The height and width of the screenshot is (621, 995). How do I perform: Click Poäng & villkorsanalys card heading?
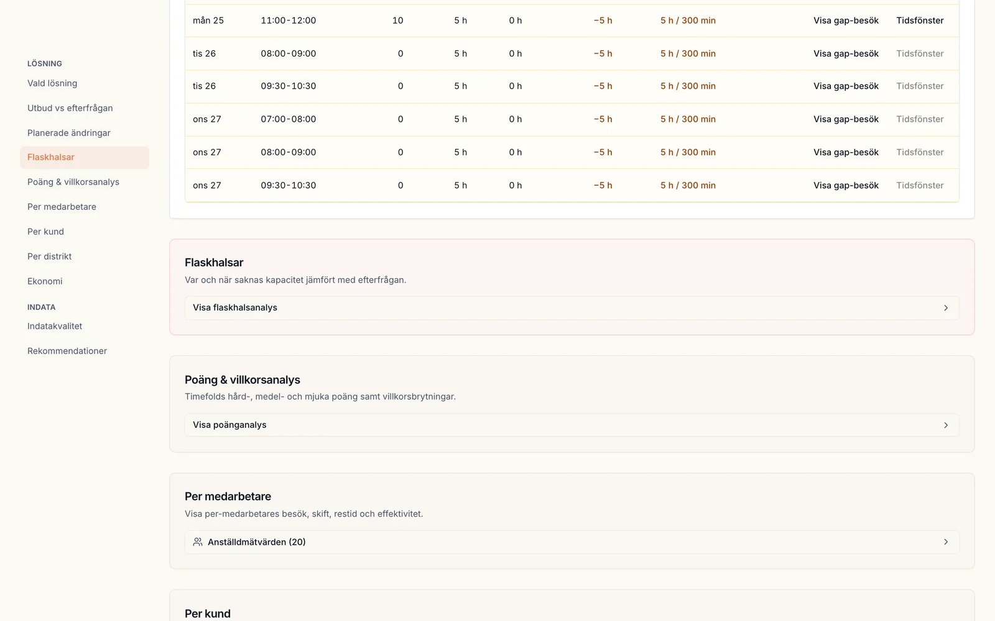click(x=243, y=380)
